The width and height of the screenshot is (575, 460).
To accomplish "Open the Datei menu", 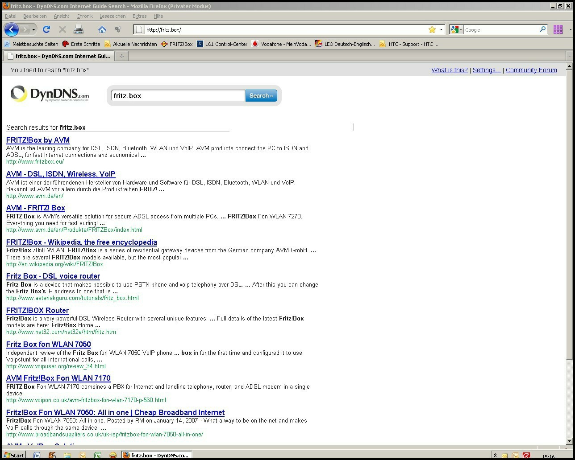I will pyautogui.click(x=10, y=16).
